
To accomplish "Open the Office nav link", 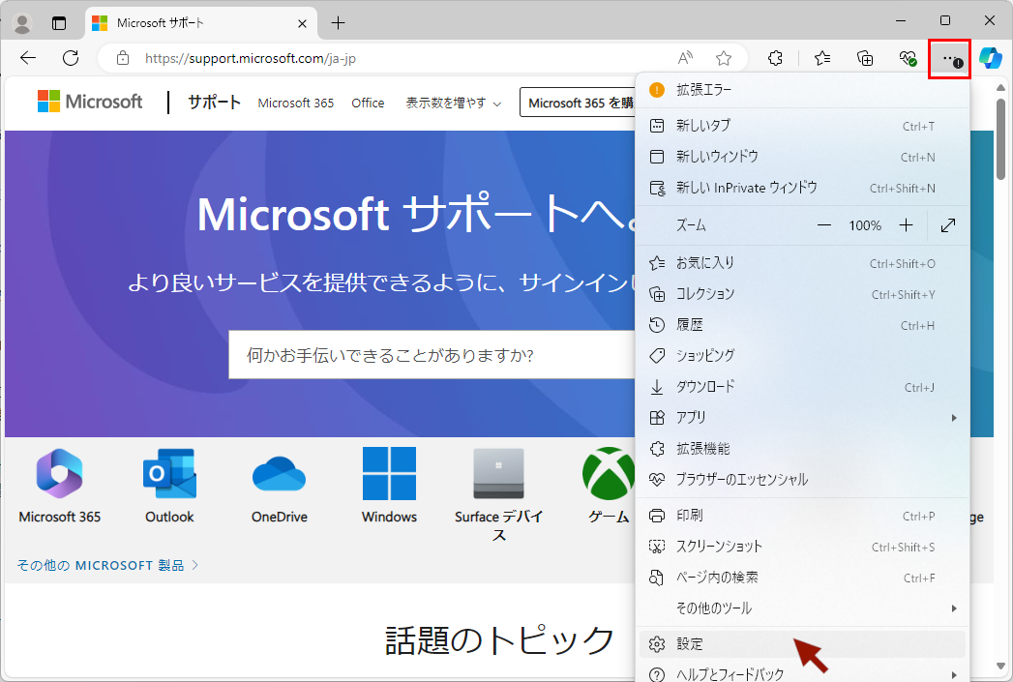I will tap(368, 103).
